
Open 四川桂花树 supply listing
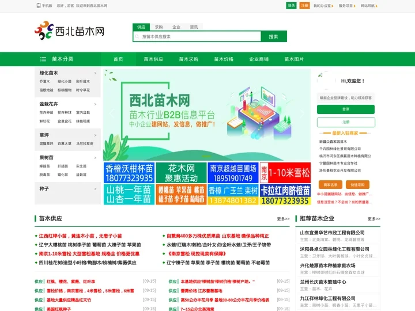click(88, 263)
